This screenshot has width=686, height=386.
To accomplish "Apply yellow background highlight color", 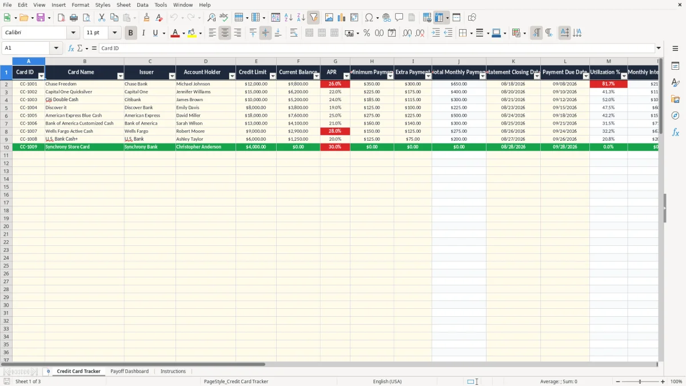I will (192, 33).
